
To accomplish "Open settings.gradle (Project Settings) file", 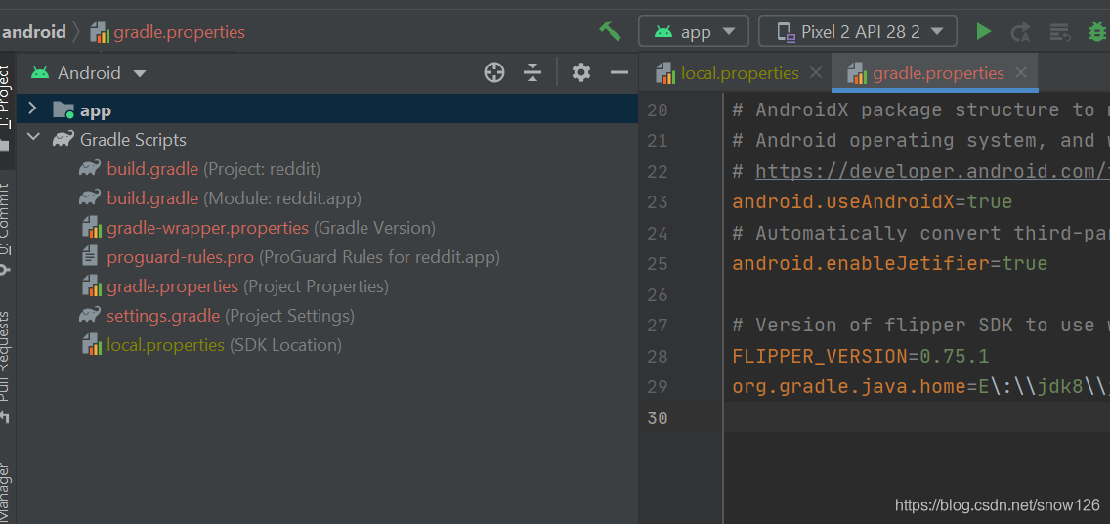I will tap(162, 316).
